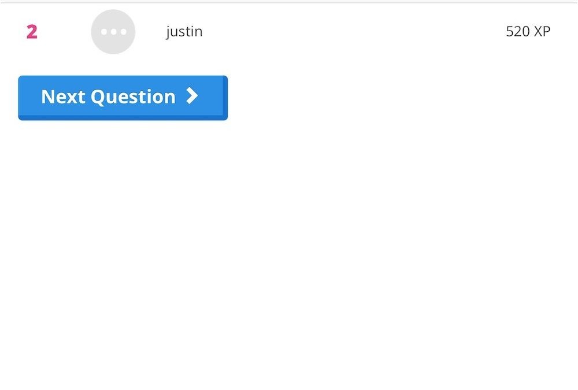Screen dimensions: 578x390
Task: Go to next question via the white chevron
Action: tap(192, 96)
